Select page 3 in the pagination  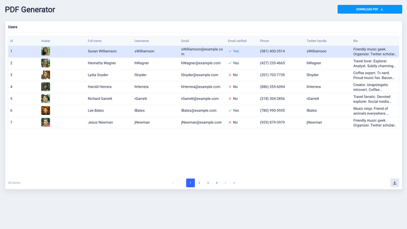pos(208,183)
